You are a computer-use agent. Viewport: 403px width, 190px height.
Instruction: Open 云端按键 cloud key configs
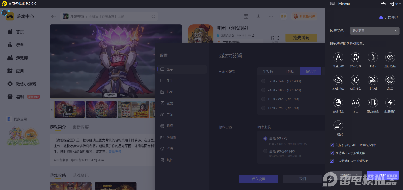click(388, 18)
